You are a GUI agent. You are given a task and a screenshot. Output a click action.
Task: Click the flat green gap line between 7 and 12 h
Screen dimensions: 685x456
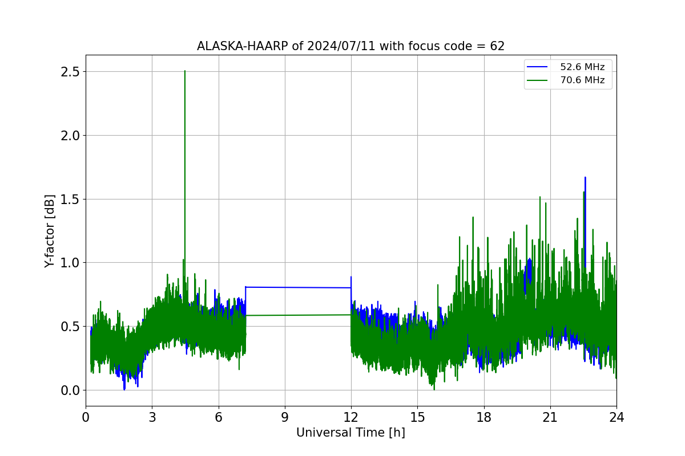tap(298, 315)
